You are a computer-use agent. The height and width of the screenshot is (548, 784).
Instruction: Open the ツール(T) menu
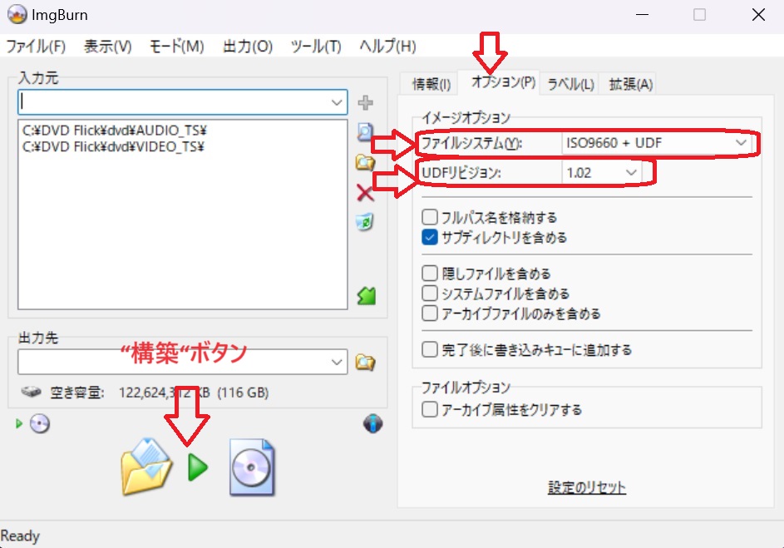[x=316, y=47]
